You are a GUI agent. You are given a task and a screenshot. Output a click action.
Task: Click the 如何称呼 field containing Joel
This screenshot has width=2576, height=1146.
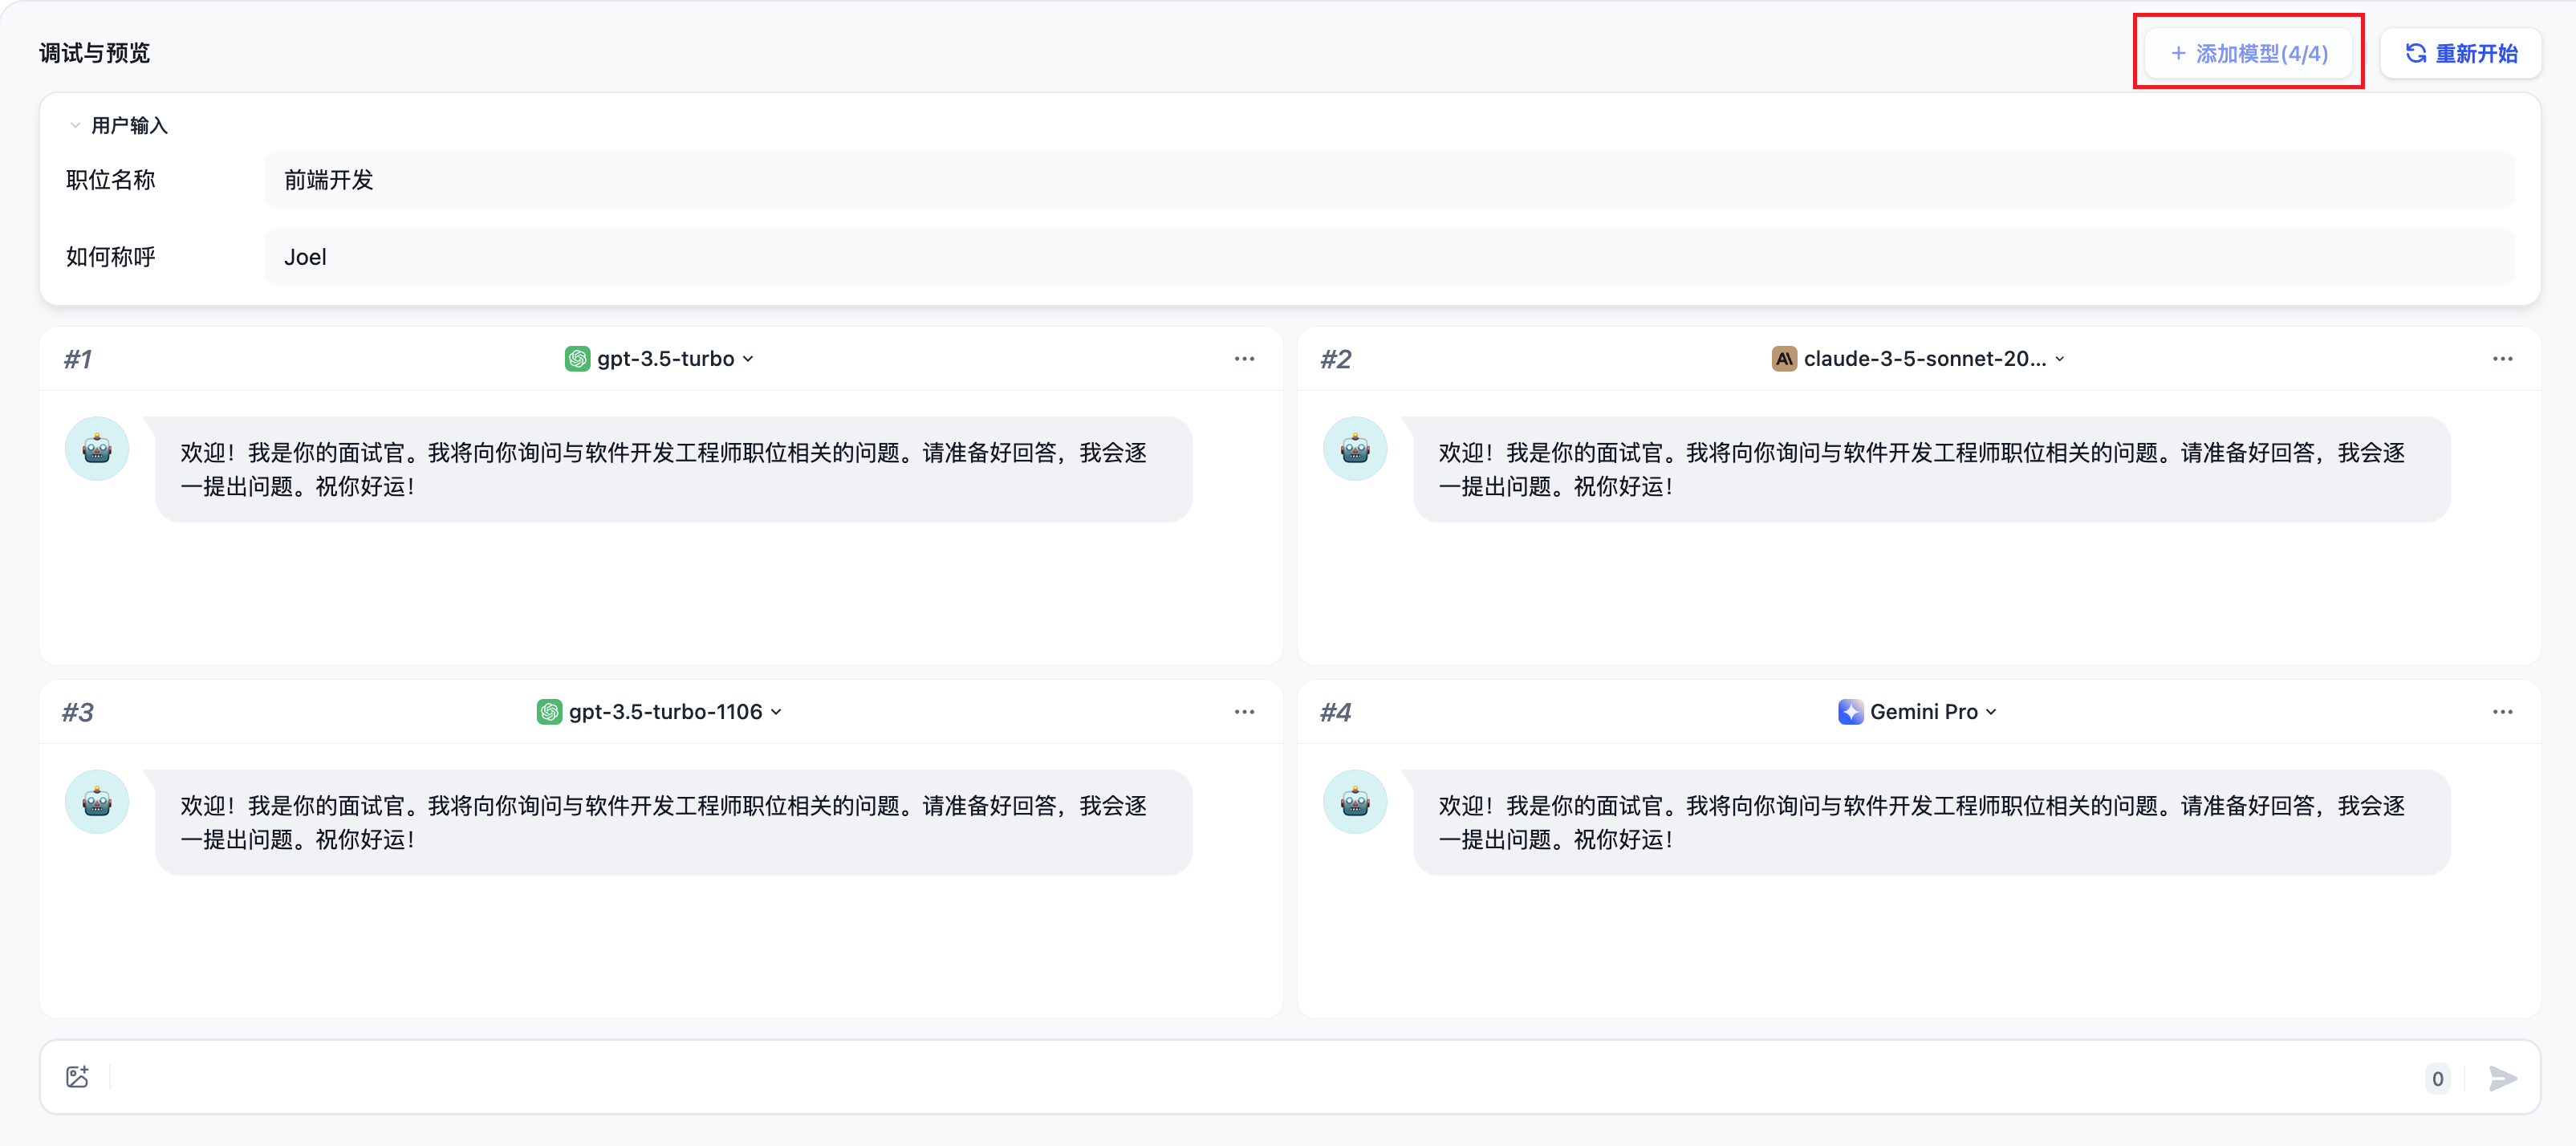1388,257
